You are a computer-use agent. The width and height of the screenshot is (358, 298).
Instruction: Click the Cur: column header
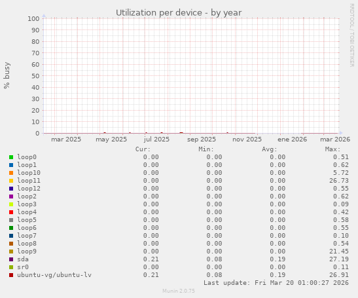143,149
